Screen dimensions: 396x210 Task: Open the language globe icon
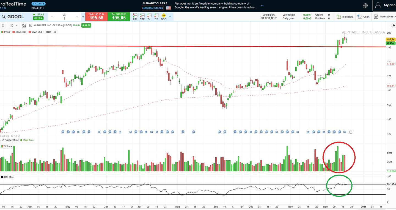(365, 5)
